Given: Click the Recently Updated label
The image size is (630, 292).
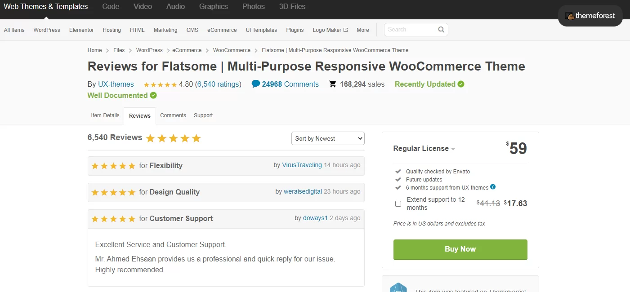Looking at the screenshot, I should pyautogui.click(x=425, y=84).
